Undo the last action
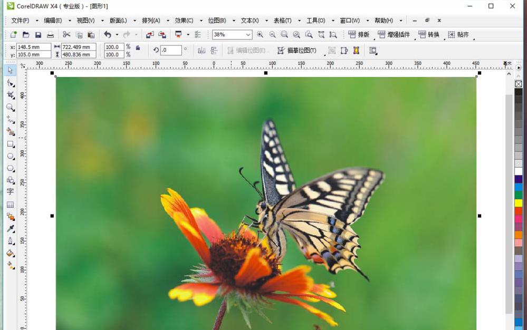This screenshot has height=330, width=527. [x=108, y=35]
